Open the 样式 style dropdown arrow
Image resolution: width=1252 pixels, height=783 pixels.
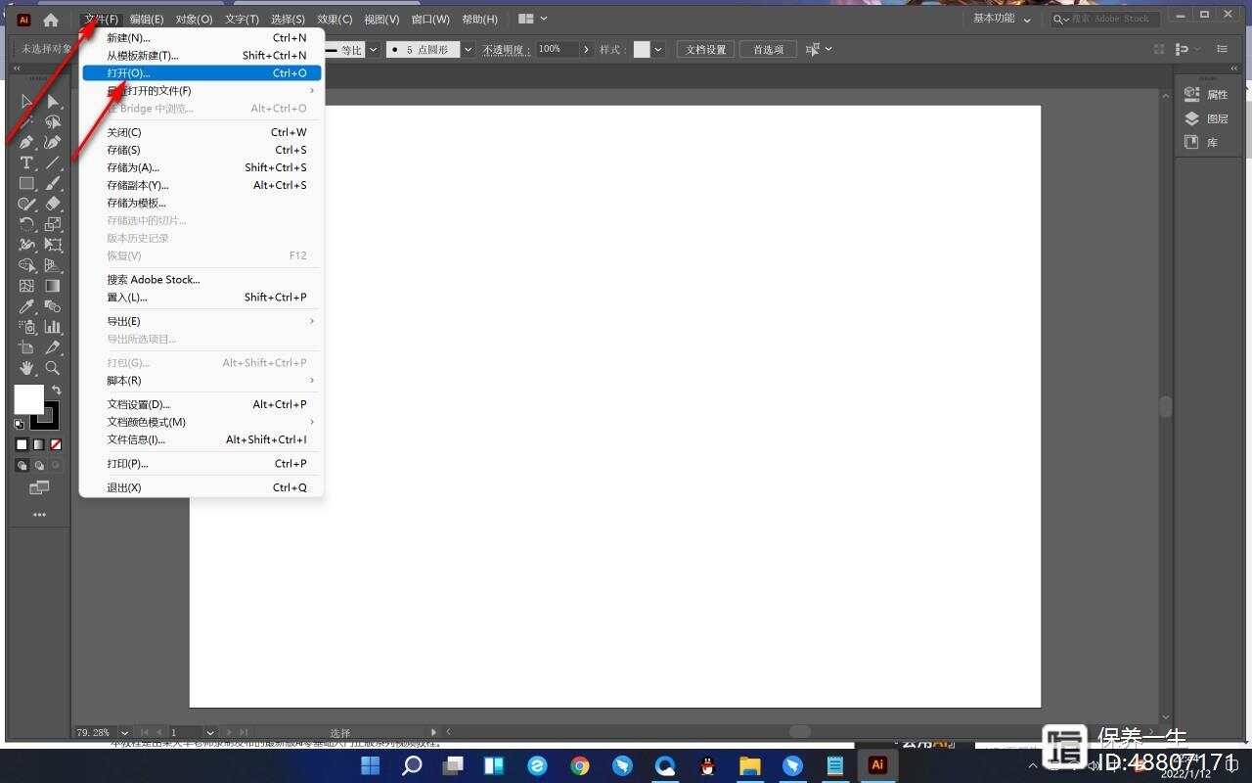click(x=658, y=49)
